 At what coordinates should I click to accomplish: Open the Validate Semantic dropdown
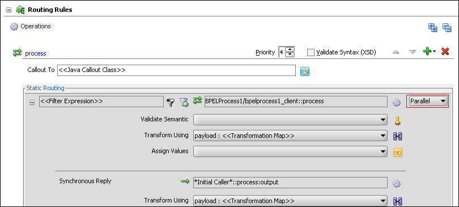point(290,120)
